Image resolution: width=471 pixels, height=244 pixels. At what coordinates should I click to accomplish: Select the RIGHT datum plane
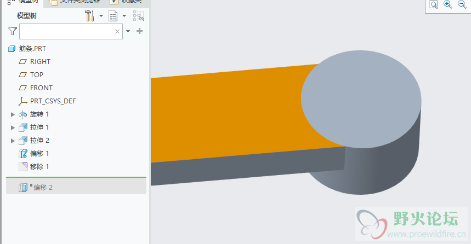coord(40,62)
